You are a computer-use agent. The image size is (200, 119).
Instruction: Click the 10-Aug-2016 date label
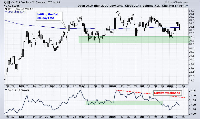[12, 6]
